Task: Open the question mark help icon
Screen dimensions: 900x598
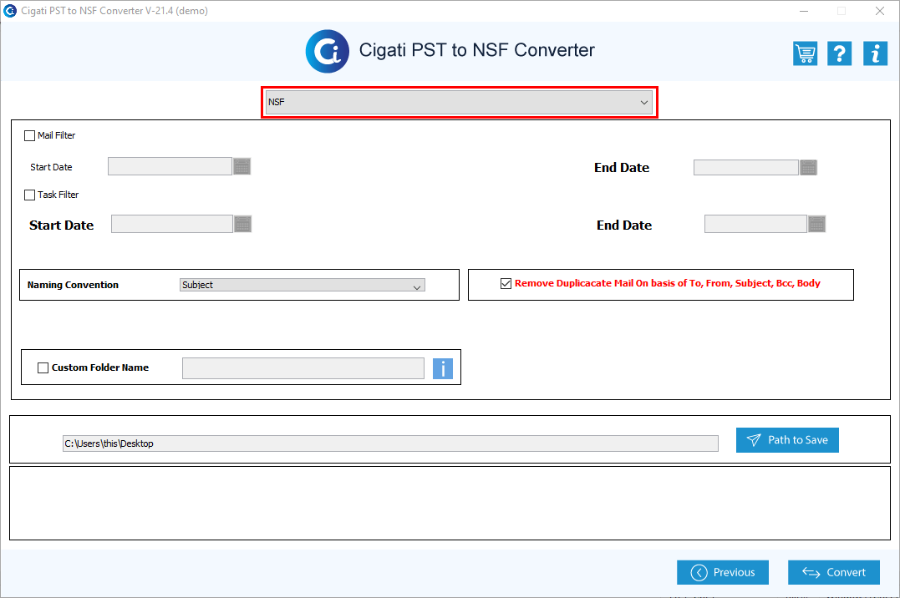Action: click(x=839, y=53)
